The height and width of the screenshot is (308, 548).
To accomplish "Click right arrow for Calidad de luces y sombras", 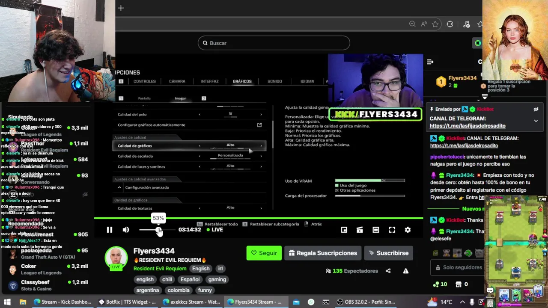I will click(x=261, y=167).
